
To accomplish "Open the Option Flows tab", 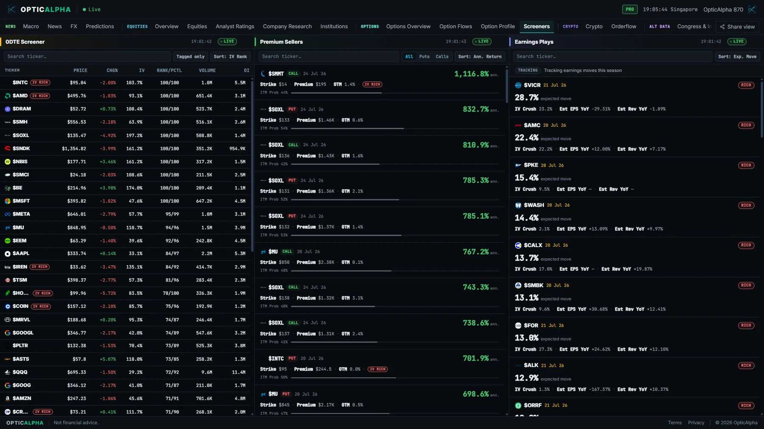I will click(x=455, y=26).
